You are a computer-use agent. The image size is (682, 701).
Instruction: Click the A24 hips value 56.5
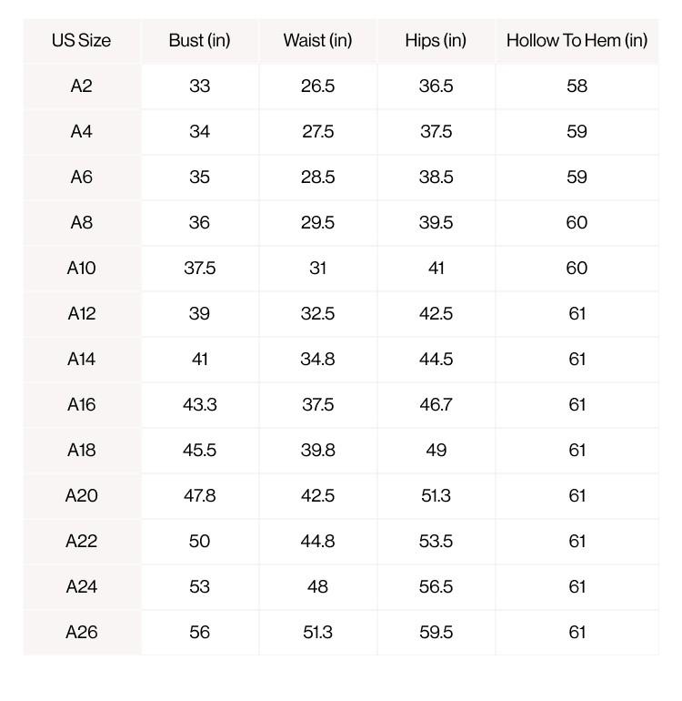(x=436, y=586)
